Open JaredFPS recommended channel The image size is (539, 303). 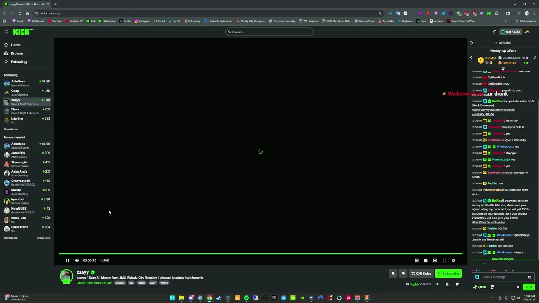tap(27, 155)
